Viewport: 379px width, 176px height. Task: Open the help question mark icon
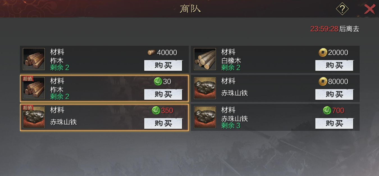(342, 9)
